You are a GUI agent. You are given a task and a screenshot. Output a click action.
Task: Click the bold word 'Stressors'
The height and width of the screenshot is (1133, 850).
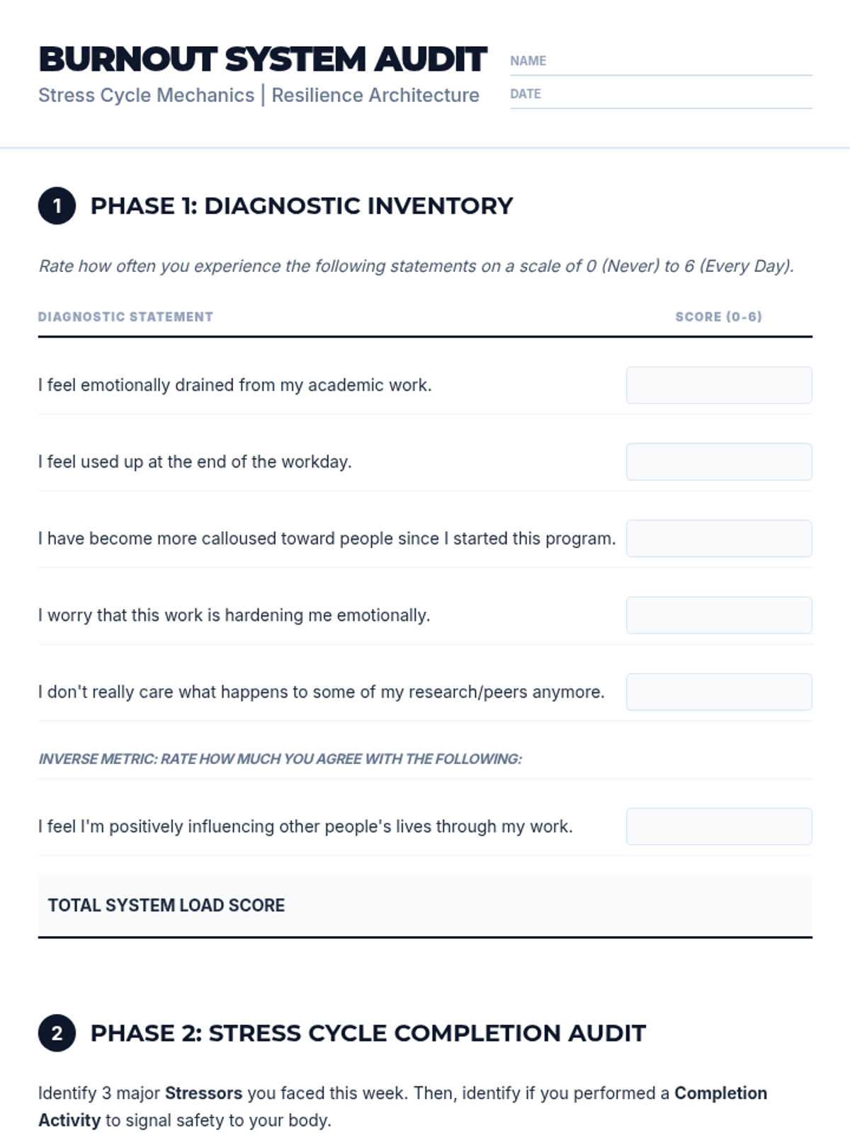coord(203,1093)
